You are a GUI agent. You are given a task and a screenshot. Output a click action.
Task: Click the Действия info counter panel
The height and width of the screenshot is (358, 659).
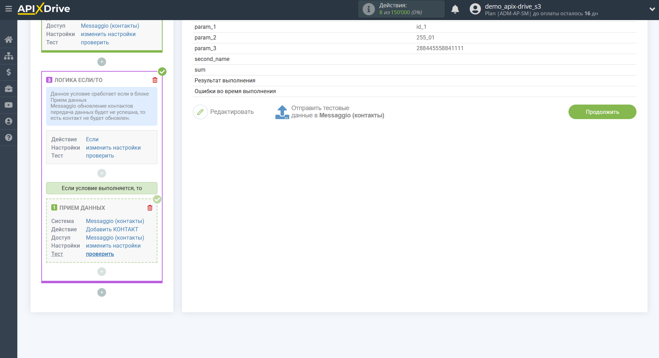click(401, 9)
